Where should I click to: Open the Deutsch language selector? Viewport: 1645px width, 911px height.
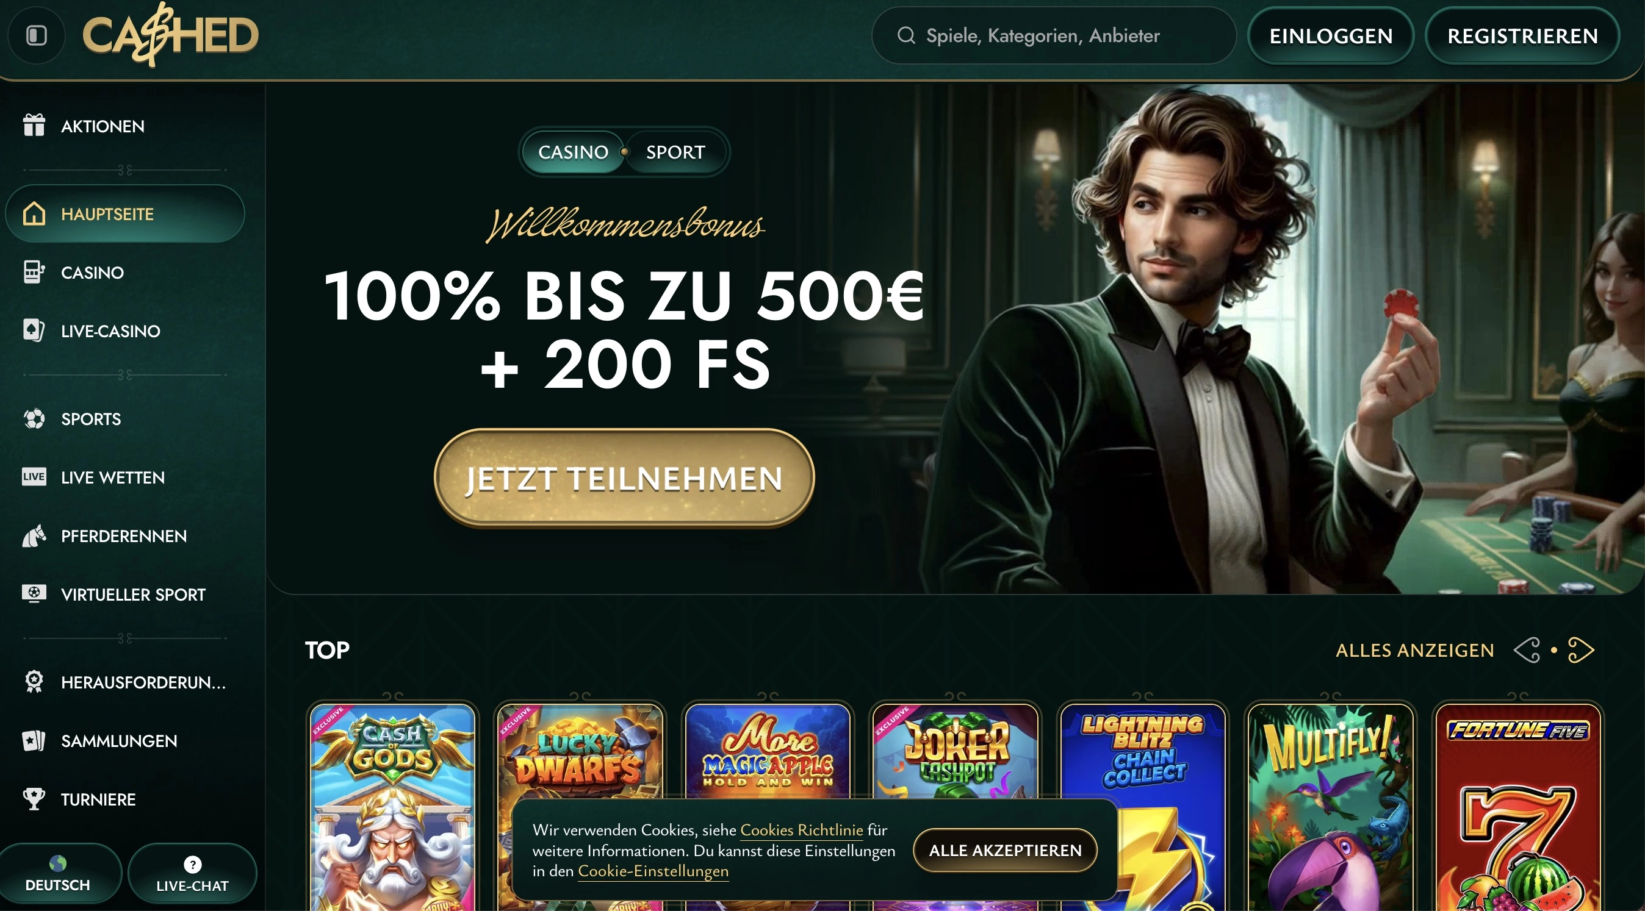click(x=58, y=873)
